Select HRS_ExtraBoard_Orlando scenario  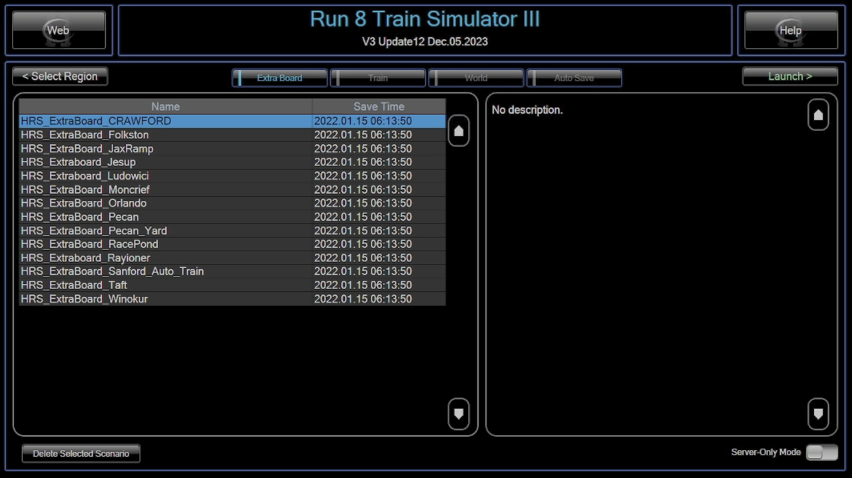tap(232, 203)
